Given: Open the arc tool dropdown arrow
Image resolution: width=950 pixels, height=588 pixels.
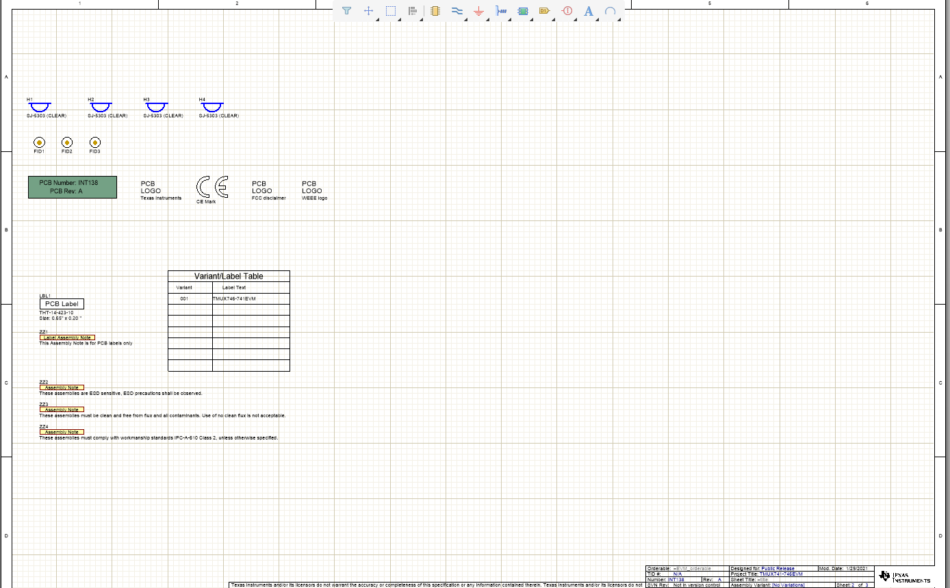Looking at the screenshot, I should [619, 18].
